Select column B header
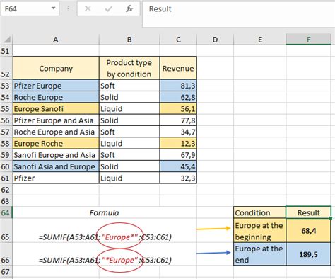 [x=129, y=40]
